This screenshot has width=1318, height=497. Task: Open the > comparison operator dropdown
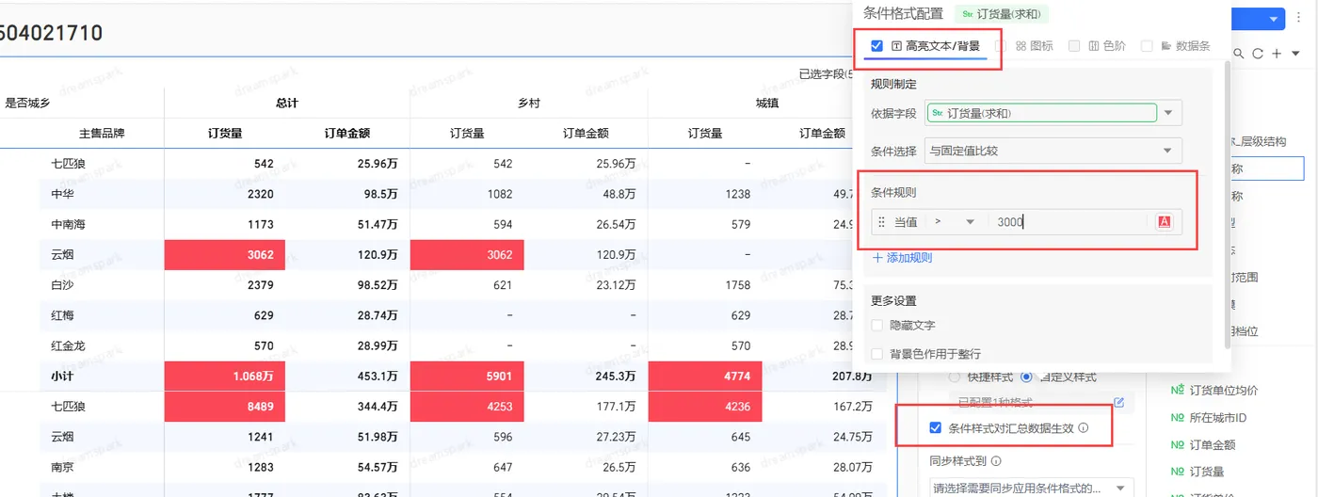[x=971, y=222]
